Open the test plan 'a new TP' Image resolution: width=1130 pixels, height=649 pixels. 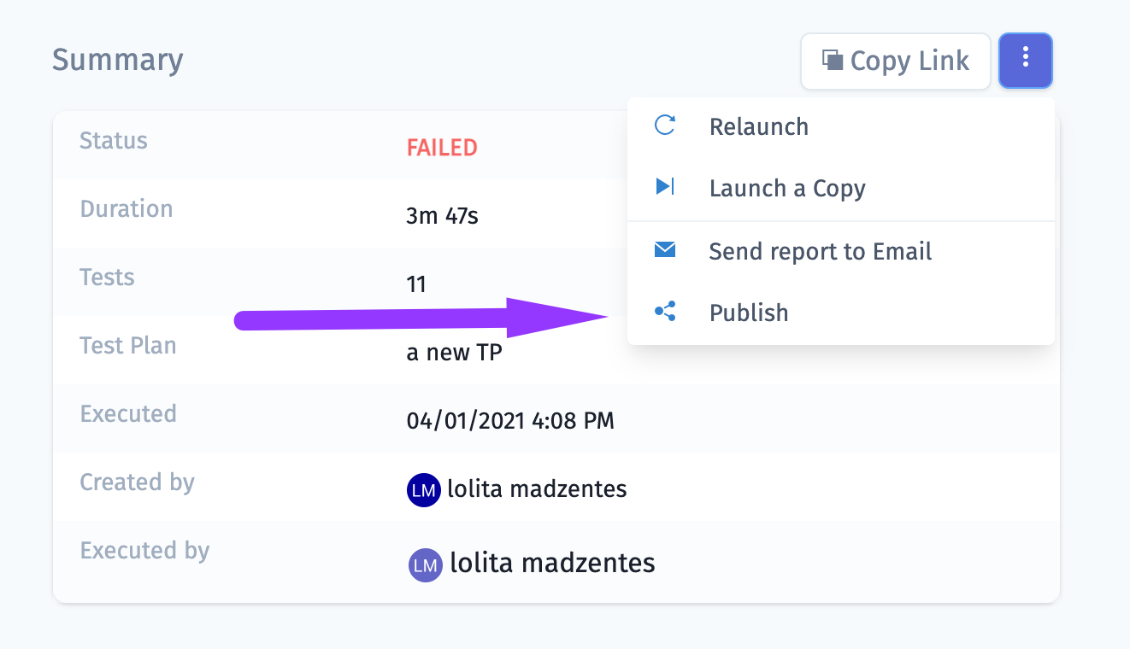click(x=454, y=352)
